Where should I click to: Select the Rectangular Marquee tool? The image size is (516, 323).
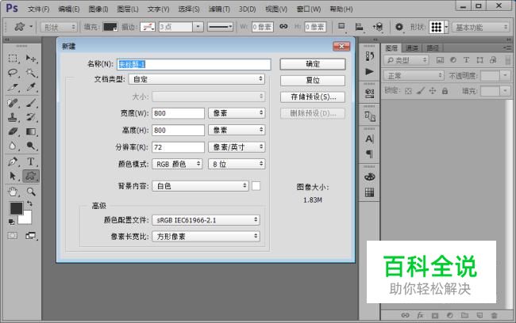coord(13,59)
